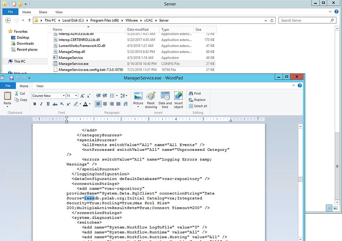Viewport: 342px width, 241px height.
Task: Increase the paragraph indent
Action: 105,96
